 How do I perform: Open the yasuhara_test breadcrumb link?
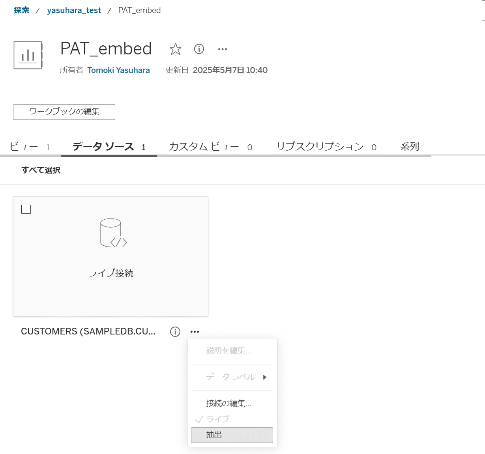point(74,10)
